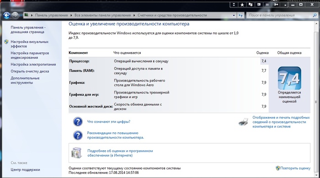Open breadcrumb Панель управления
320x178 pixels.
coord(51,15)
